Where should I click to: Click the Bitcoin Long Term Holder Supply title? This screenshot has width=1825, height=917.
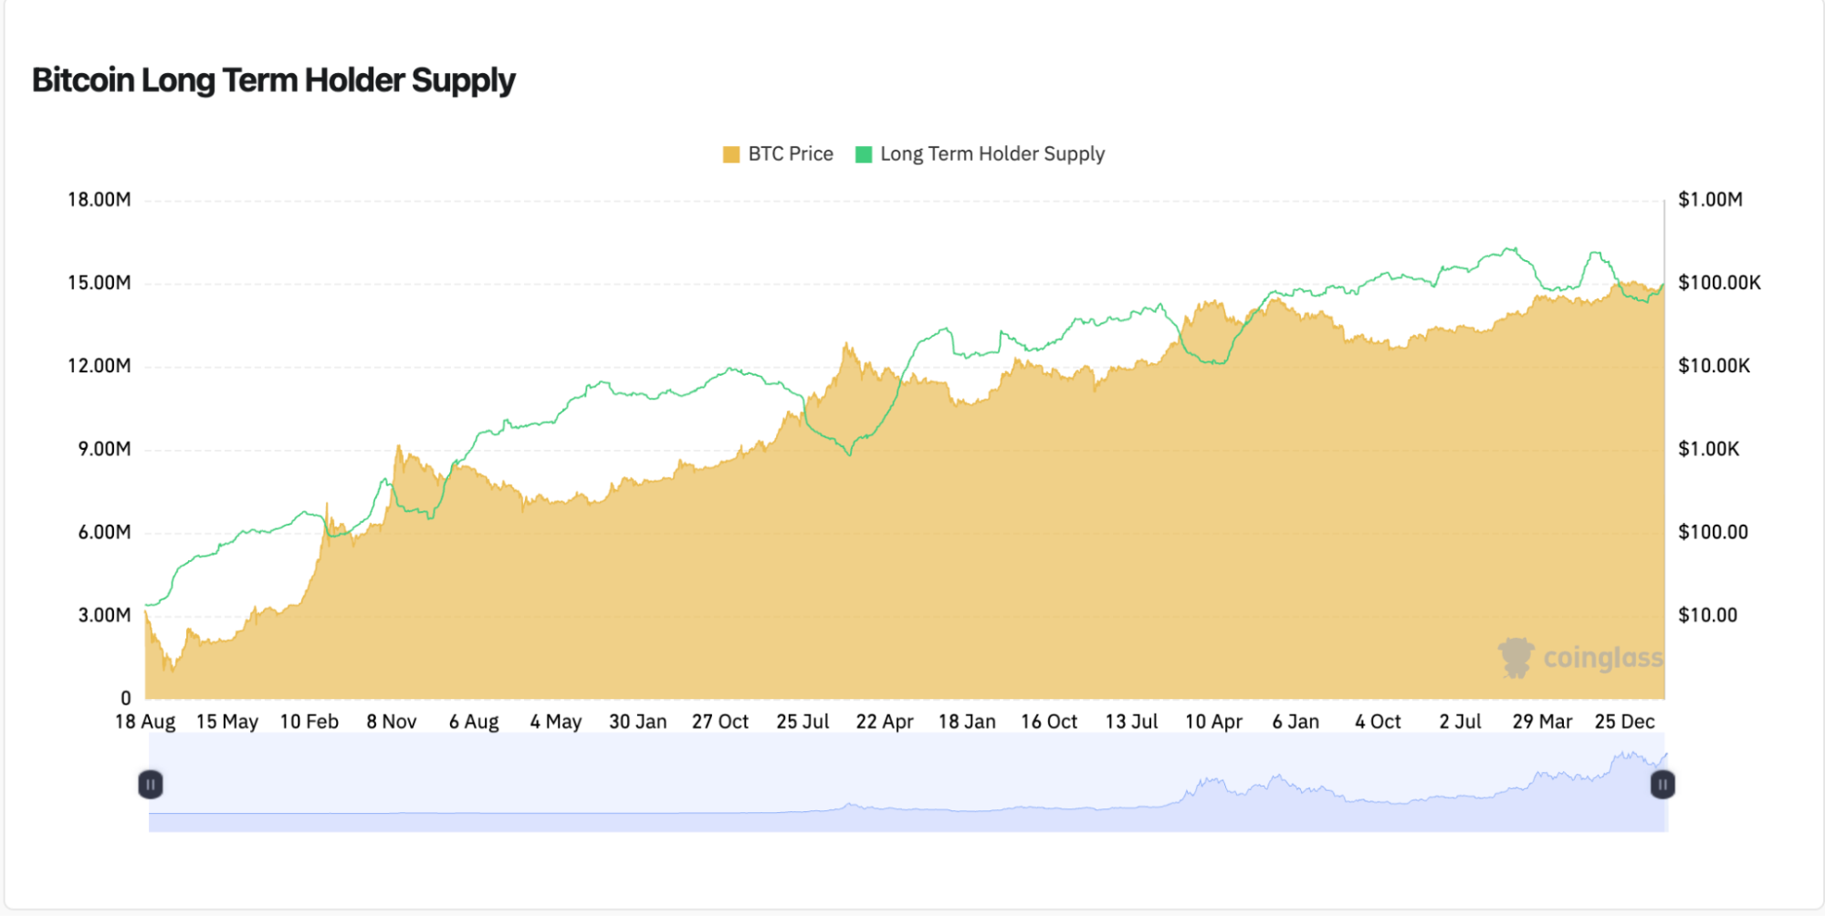(x=274, y=80)
